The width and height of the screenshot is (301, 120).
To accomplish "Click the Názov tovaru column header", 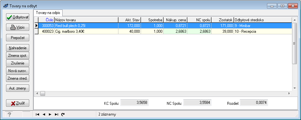I will pos(86,20).
